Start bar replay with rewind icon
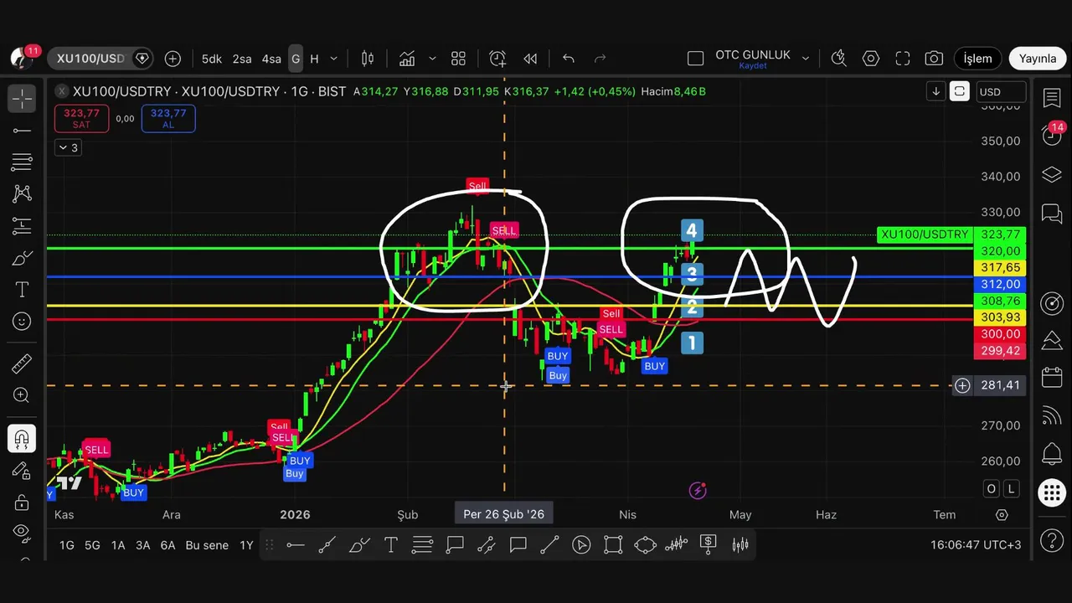1072x603 pixels. (x=530, y=59)
